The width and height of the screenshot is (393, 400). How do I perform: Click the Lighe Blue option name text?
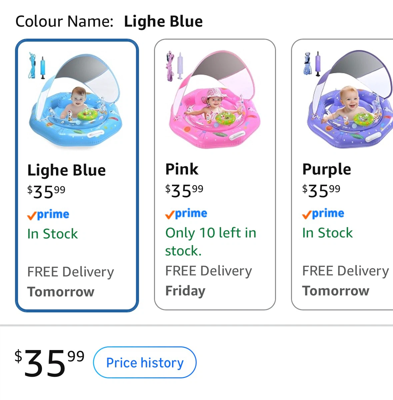tap(67, 170)
